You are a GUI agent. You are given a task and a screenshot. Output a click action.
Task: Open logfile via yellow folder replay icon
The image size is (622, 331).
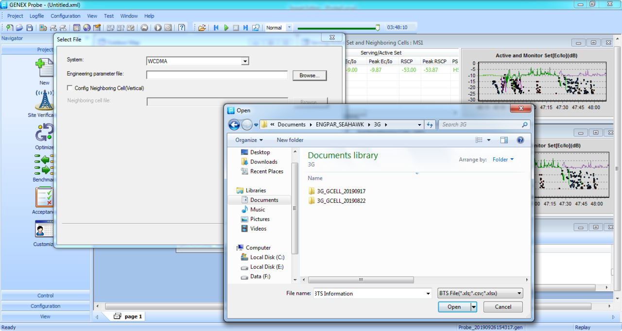click(202, 28)
